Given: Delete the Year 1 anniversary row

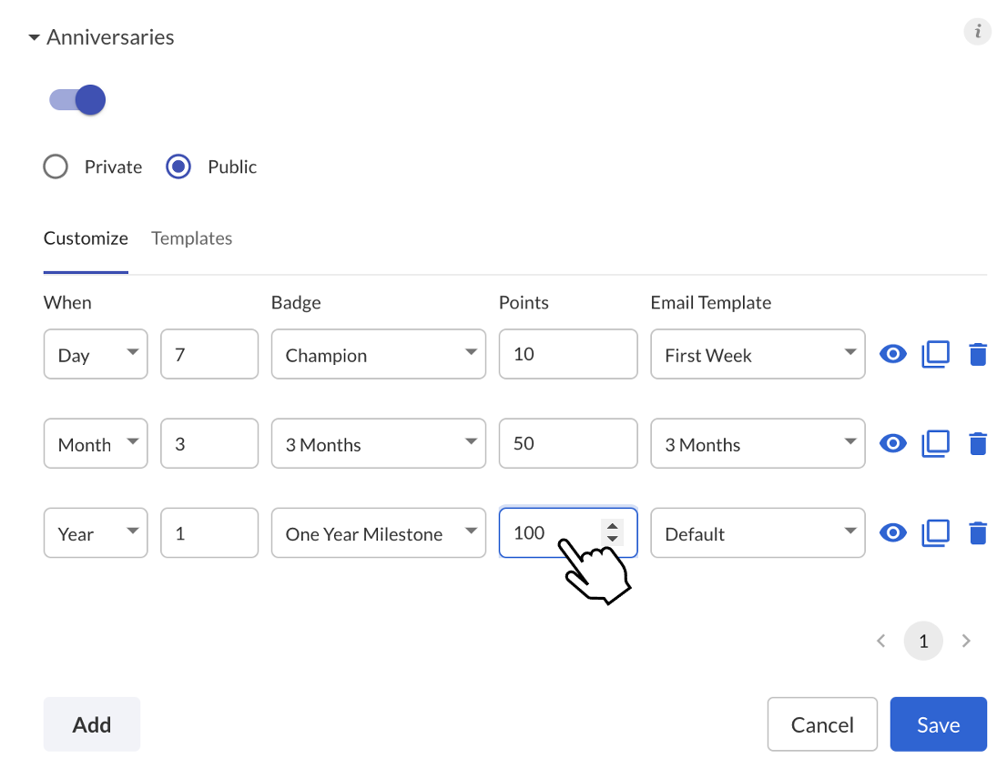Looking at the screenshot, I should tap(978, 532).
